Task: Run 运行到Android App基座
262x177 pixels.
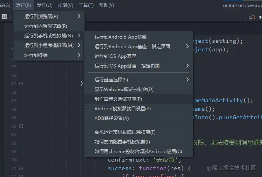Action: [x=139, y=37]
